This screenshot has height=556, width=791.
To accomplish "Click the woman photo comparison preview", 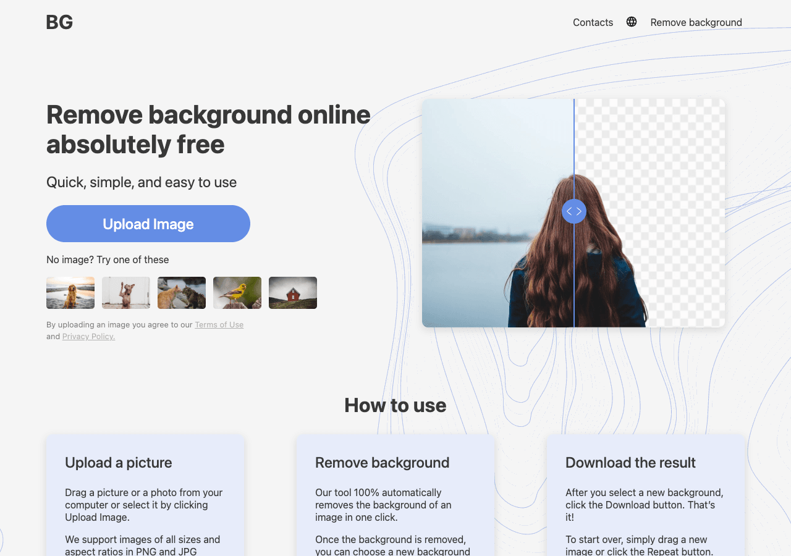I will click(x=573, y=213).
